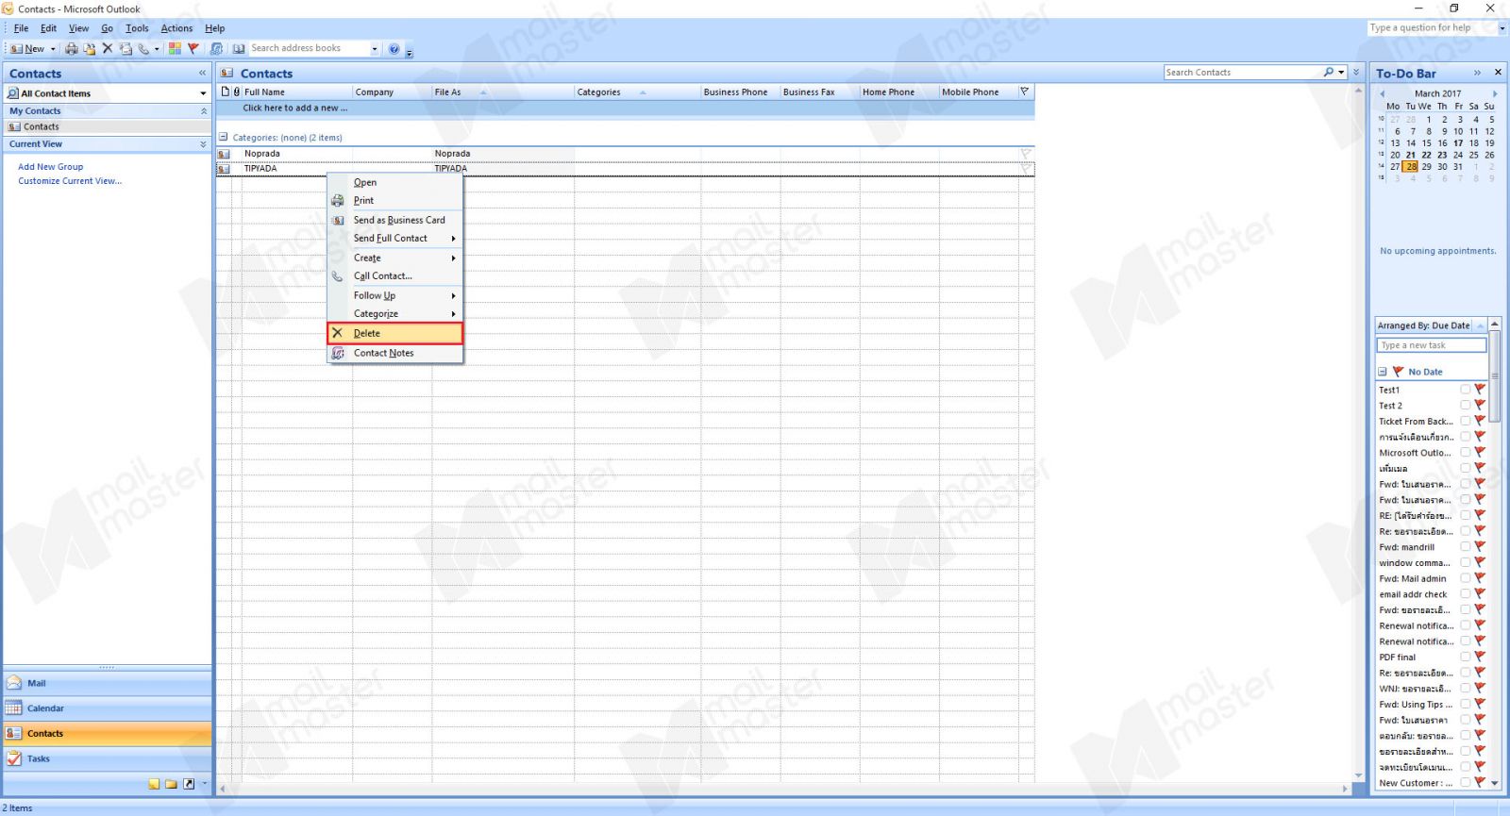
Task: Collapse the Contacts navigation pane
Action: (202, 73)
